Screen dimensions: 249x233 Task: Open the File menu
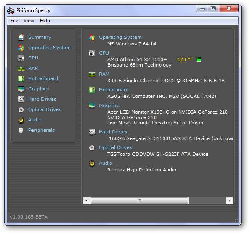pos(14,21)
